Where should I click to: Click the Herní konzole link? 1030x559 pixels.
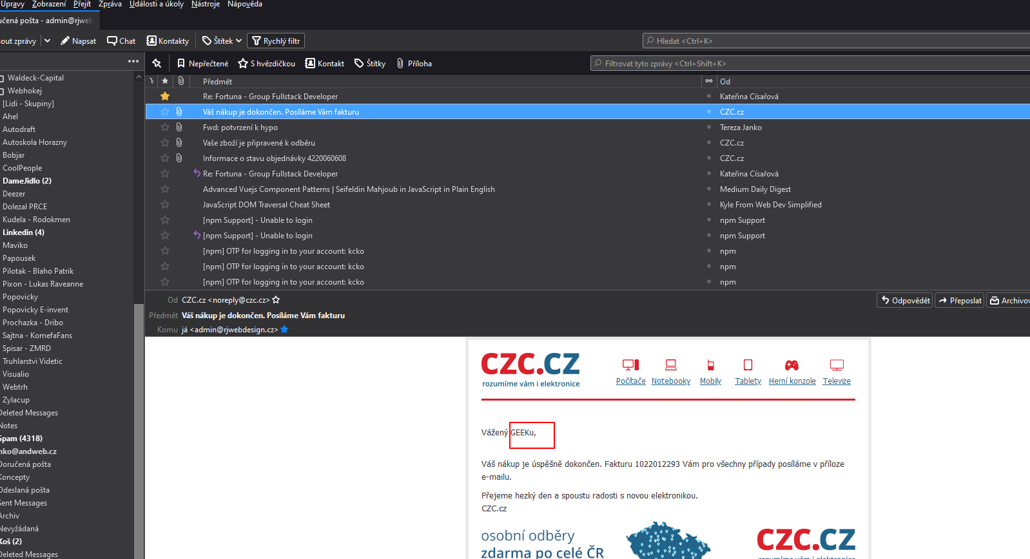pyautogui.click(x=792, y=381)
